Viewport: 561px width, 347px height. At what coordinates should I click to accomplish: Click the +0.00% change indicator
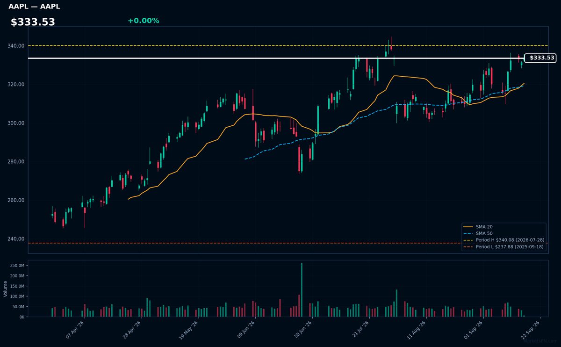pos(143,21)
